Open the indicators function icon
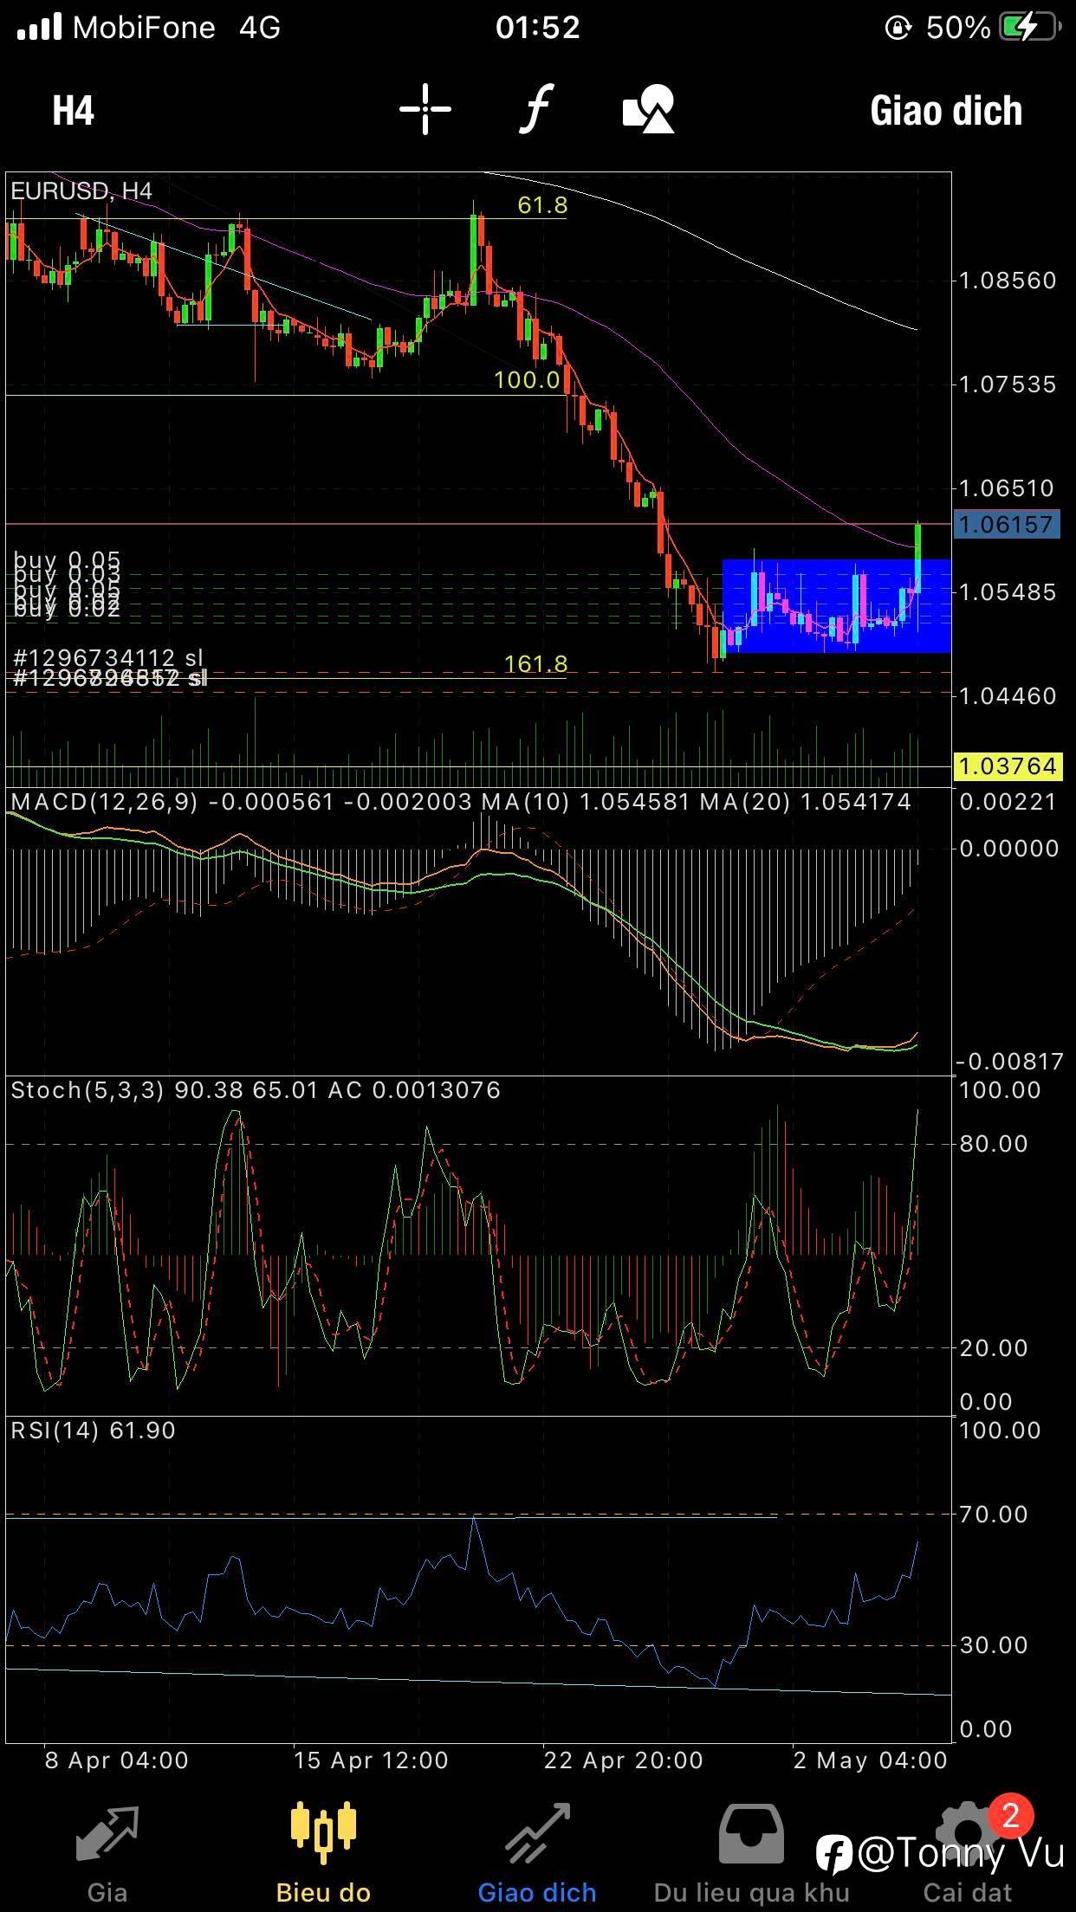 [537, 109]
